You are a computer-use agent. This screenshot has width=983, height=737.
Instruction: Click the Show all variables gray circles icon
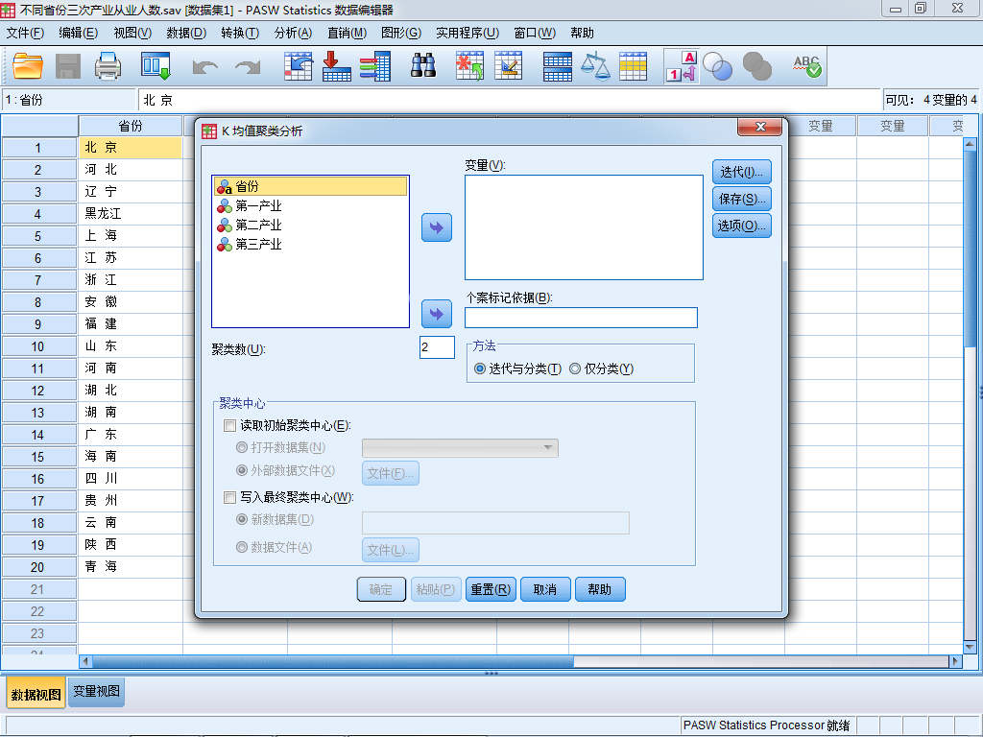click(x=757, y=66)
